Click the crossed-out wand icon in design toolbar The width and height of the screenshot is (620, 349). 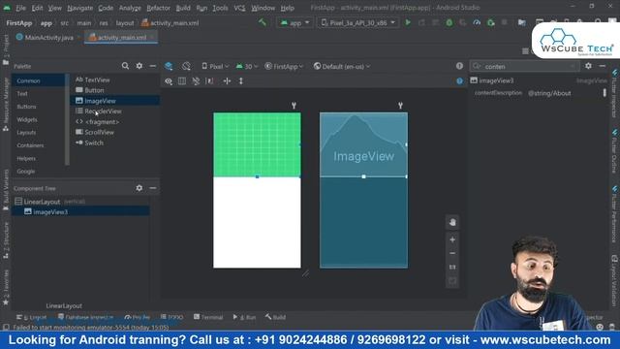196,81
